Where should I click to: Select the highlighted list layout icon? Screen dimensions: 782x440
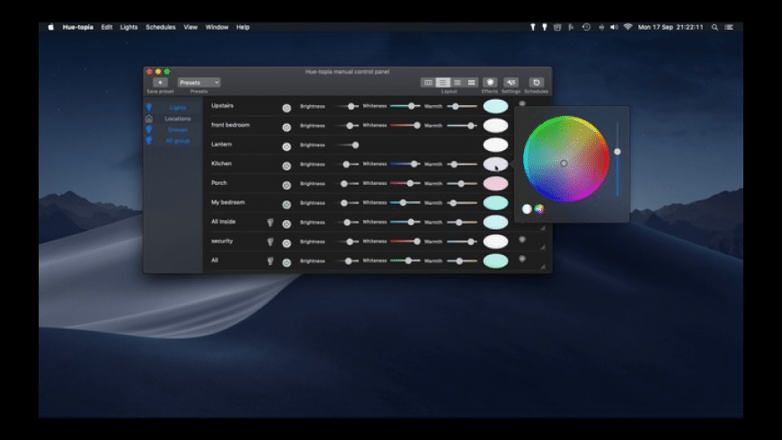(x=442, y=83)
